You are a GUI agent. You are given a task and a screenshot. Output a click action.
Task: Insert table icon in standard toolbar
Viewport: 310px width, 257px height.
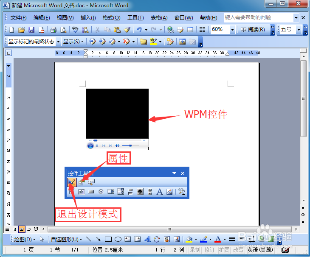[190, 30]
